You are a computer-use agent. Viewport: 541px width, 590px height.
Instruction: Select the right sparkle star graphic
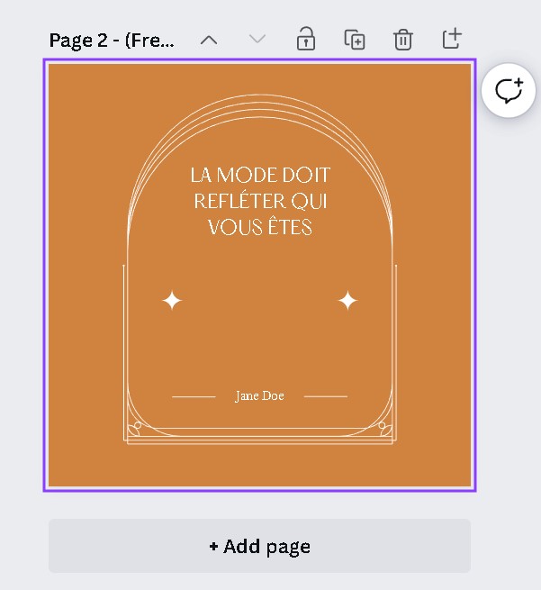[x=347, y=300]
